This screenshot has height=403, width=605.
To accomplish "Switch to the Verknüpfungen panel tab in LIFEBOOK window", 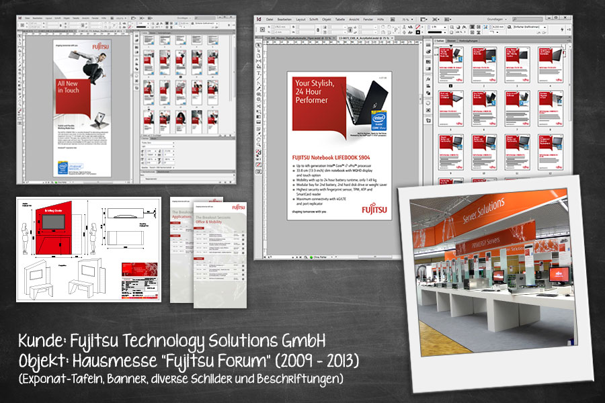I will pos(468,40).
